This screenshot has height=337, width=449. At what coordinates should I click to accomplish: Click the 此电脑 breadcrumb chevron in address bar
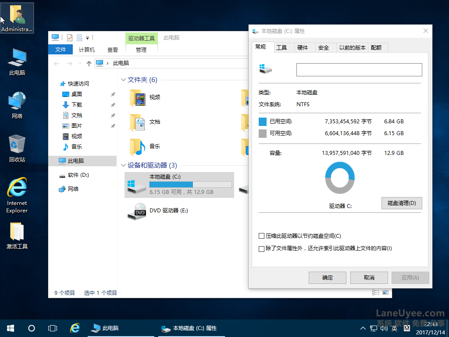tap(107, 63)
